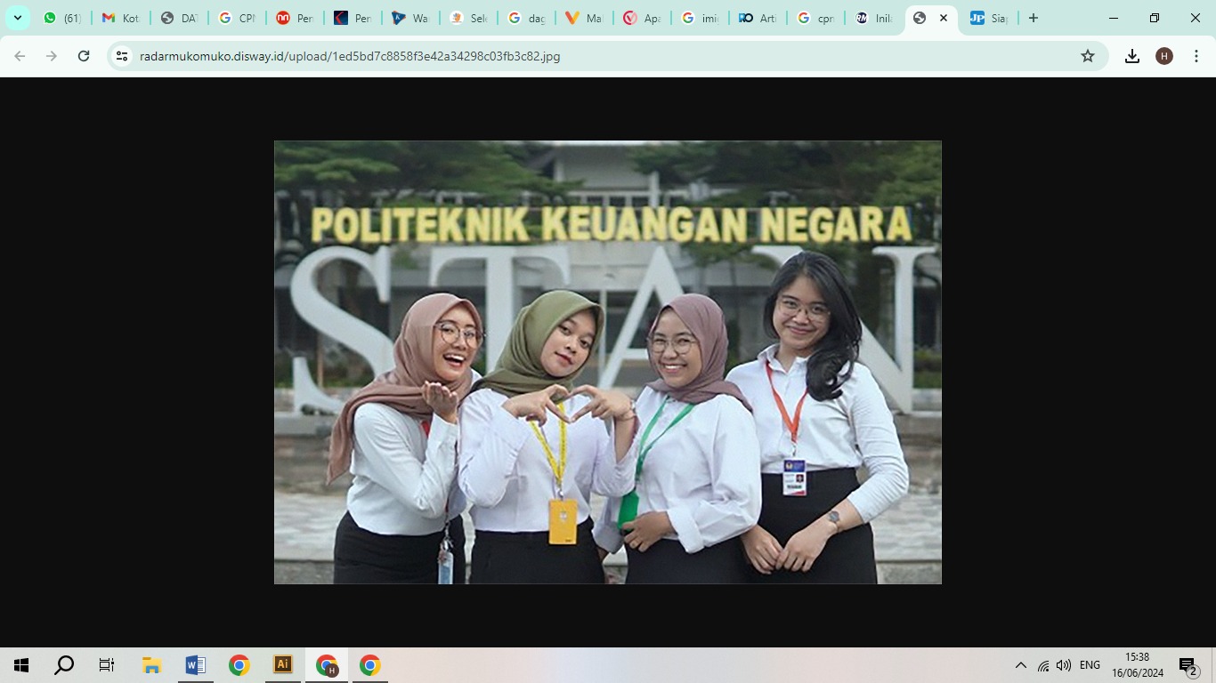This screenshot has height=683, width=1216.
Task: Close the active image tab
Action: coord(944,18)
